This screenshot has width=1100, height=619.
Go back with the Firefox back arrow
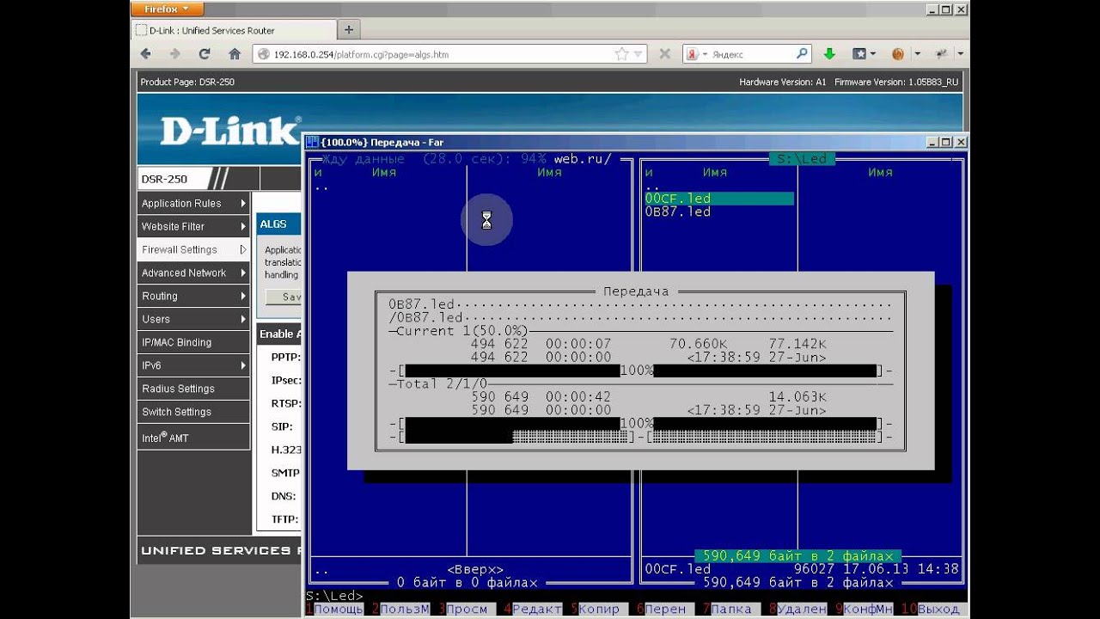[x=146, y=54]
